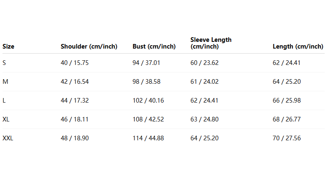Select the XXL size row label
This screenshot has height=196, width=331.
[x=8, y=138]
